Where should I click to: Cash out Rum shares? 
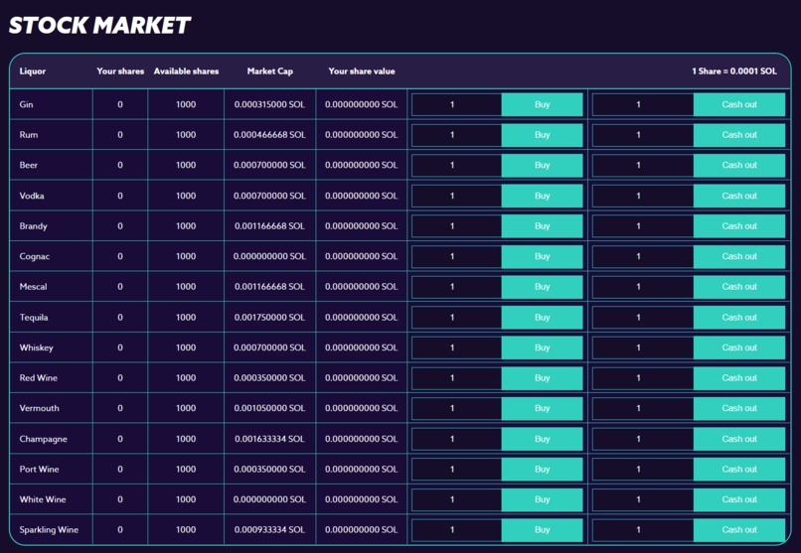(739, 135)
